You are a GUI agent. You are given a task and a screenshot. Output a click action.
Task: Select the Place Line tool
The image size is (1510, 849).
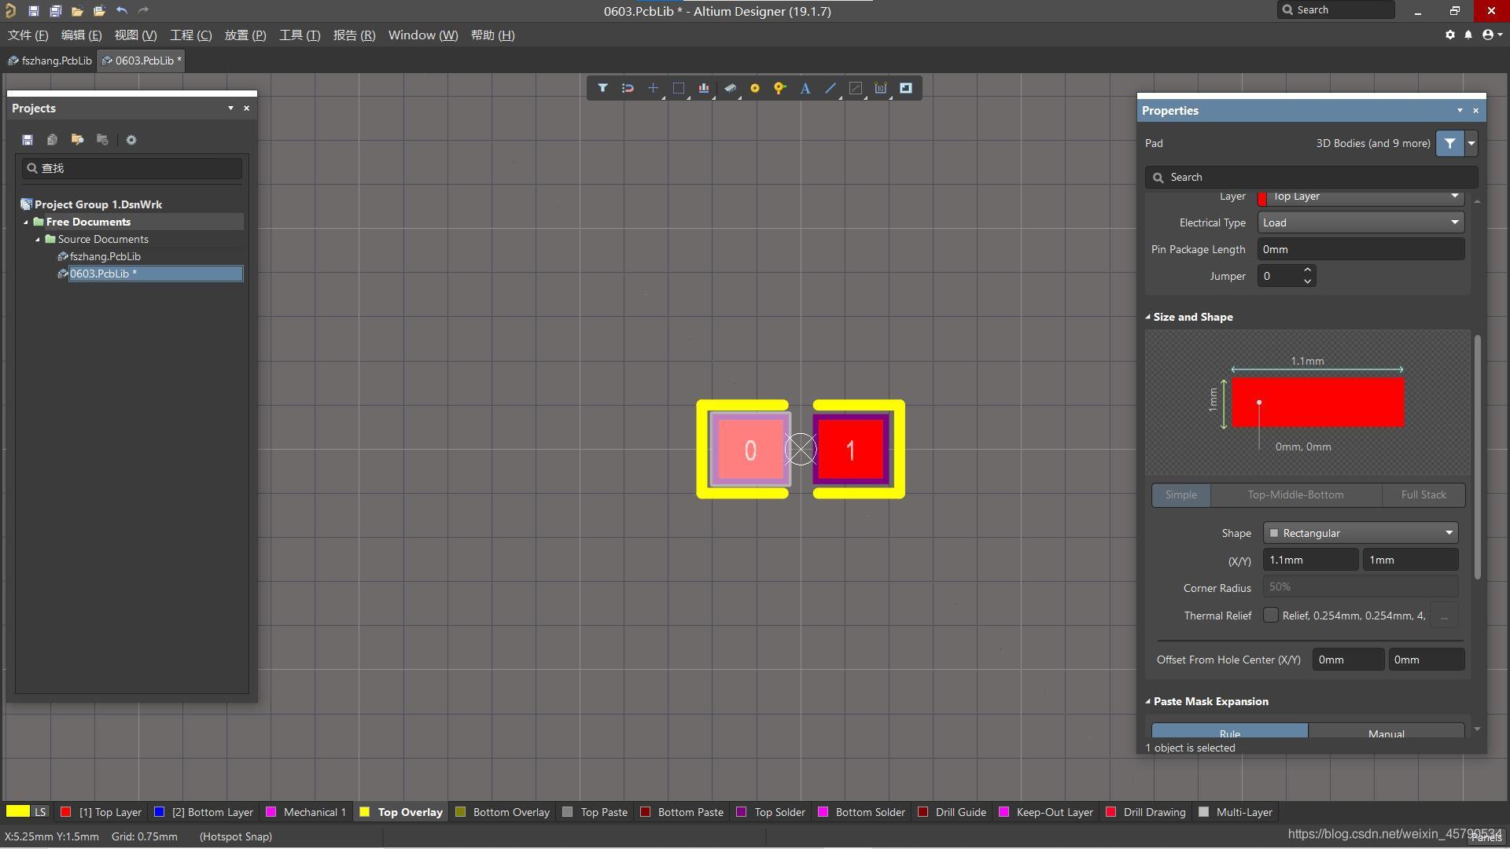click(x=830, y=88)
